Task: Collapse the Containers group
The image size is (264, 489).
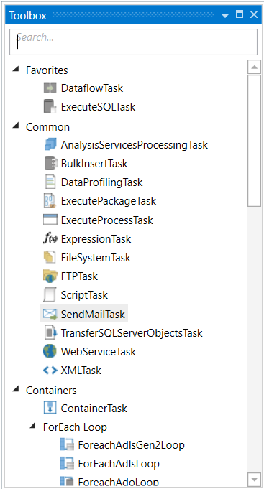Action: [16, 389]
